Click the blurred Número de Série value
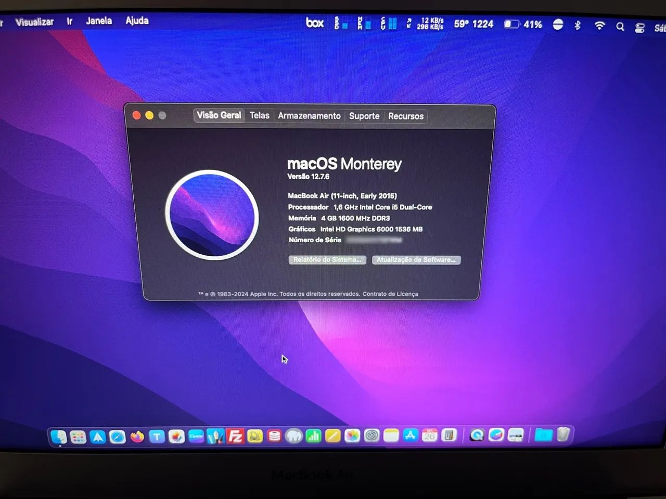The height and width of the screenshot is (499, 666). (374, 240)
